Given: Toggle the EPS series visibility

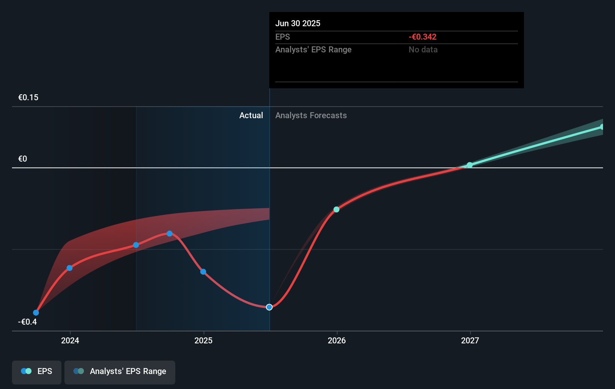Looking at the screenshot, I should point(36,372).
